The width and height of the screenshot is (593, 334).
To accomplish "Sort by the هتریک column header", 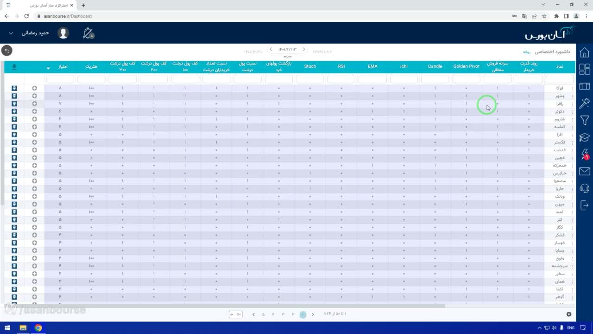I will [x=91, y=67].
